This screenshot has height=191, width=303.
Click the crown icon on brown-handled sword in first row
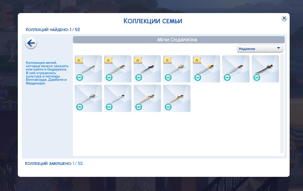[x=227, y=77]
